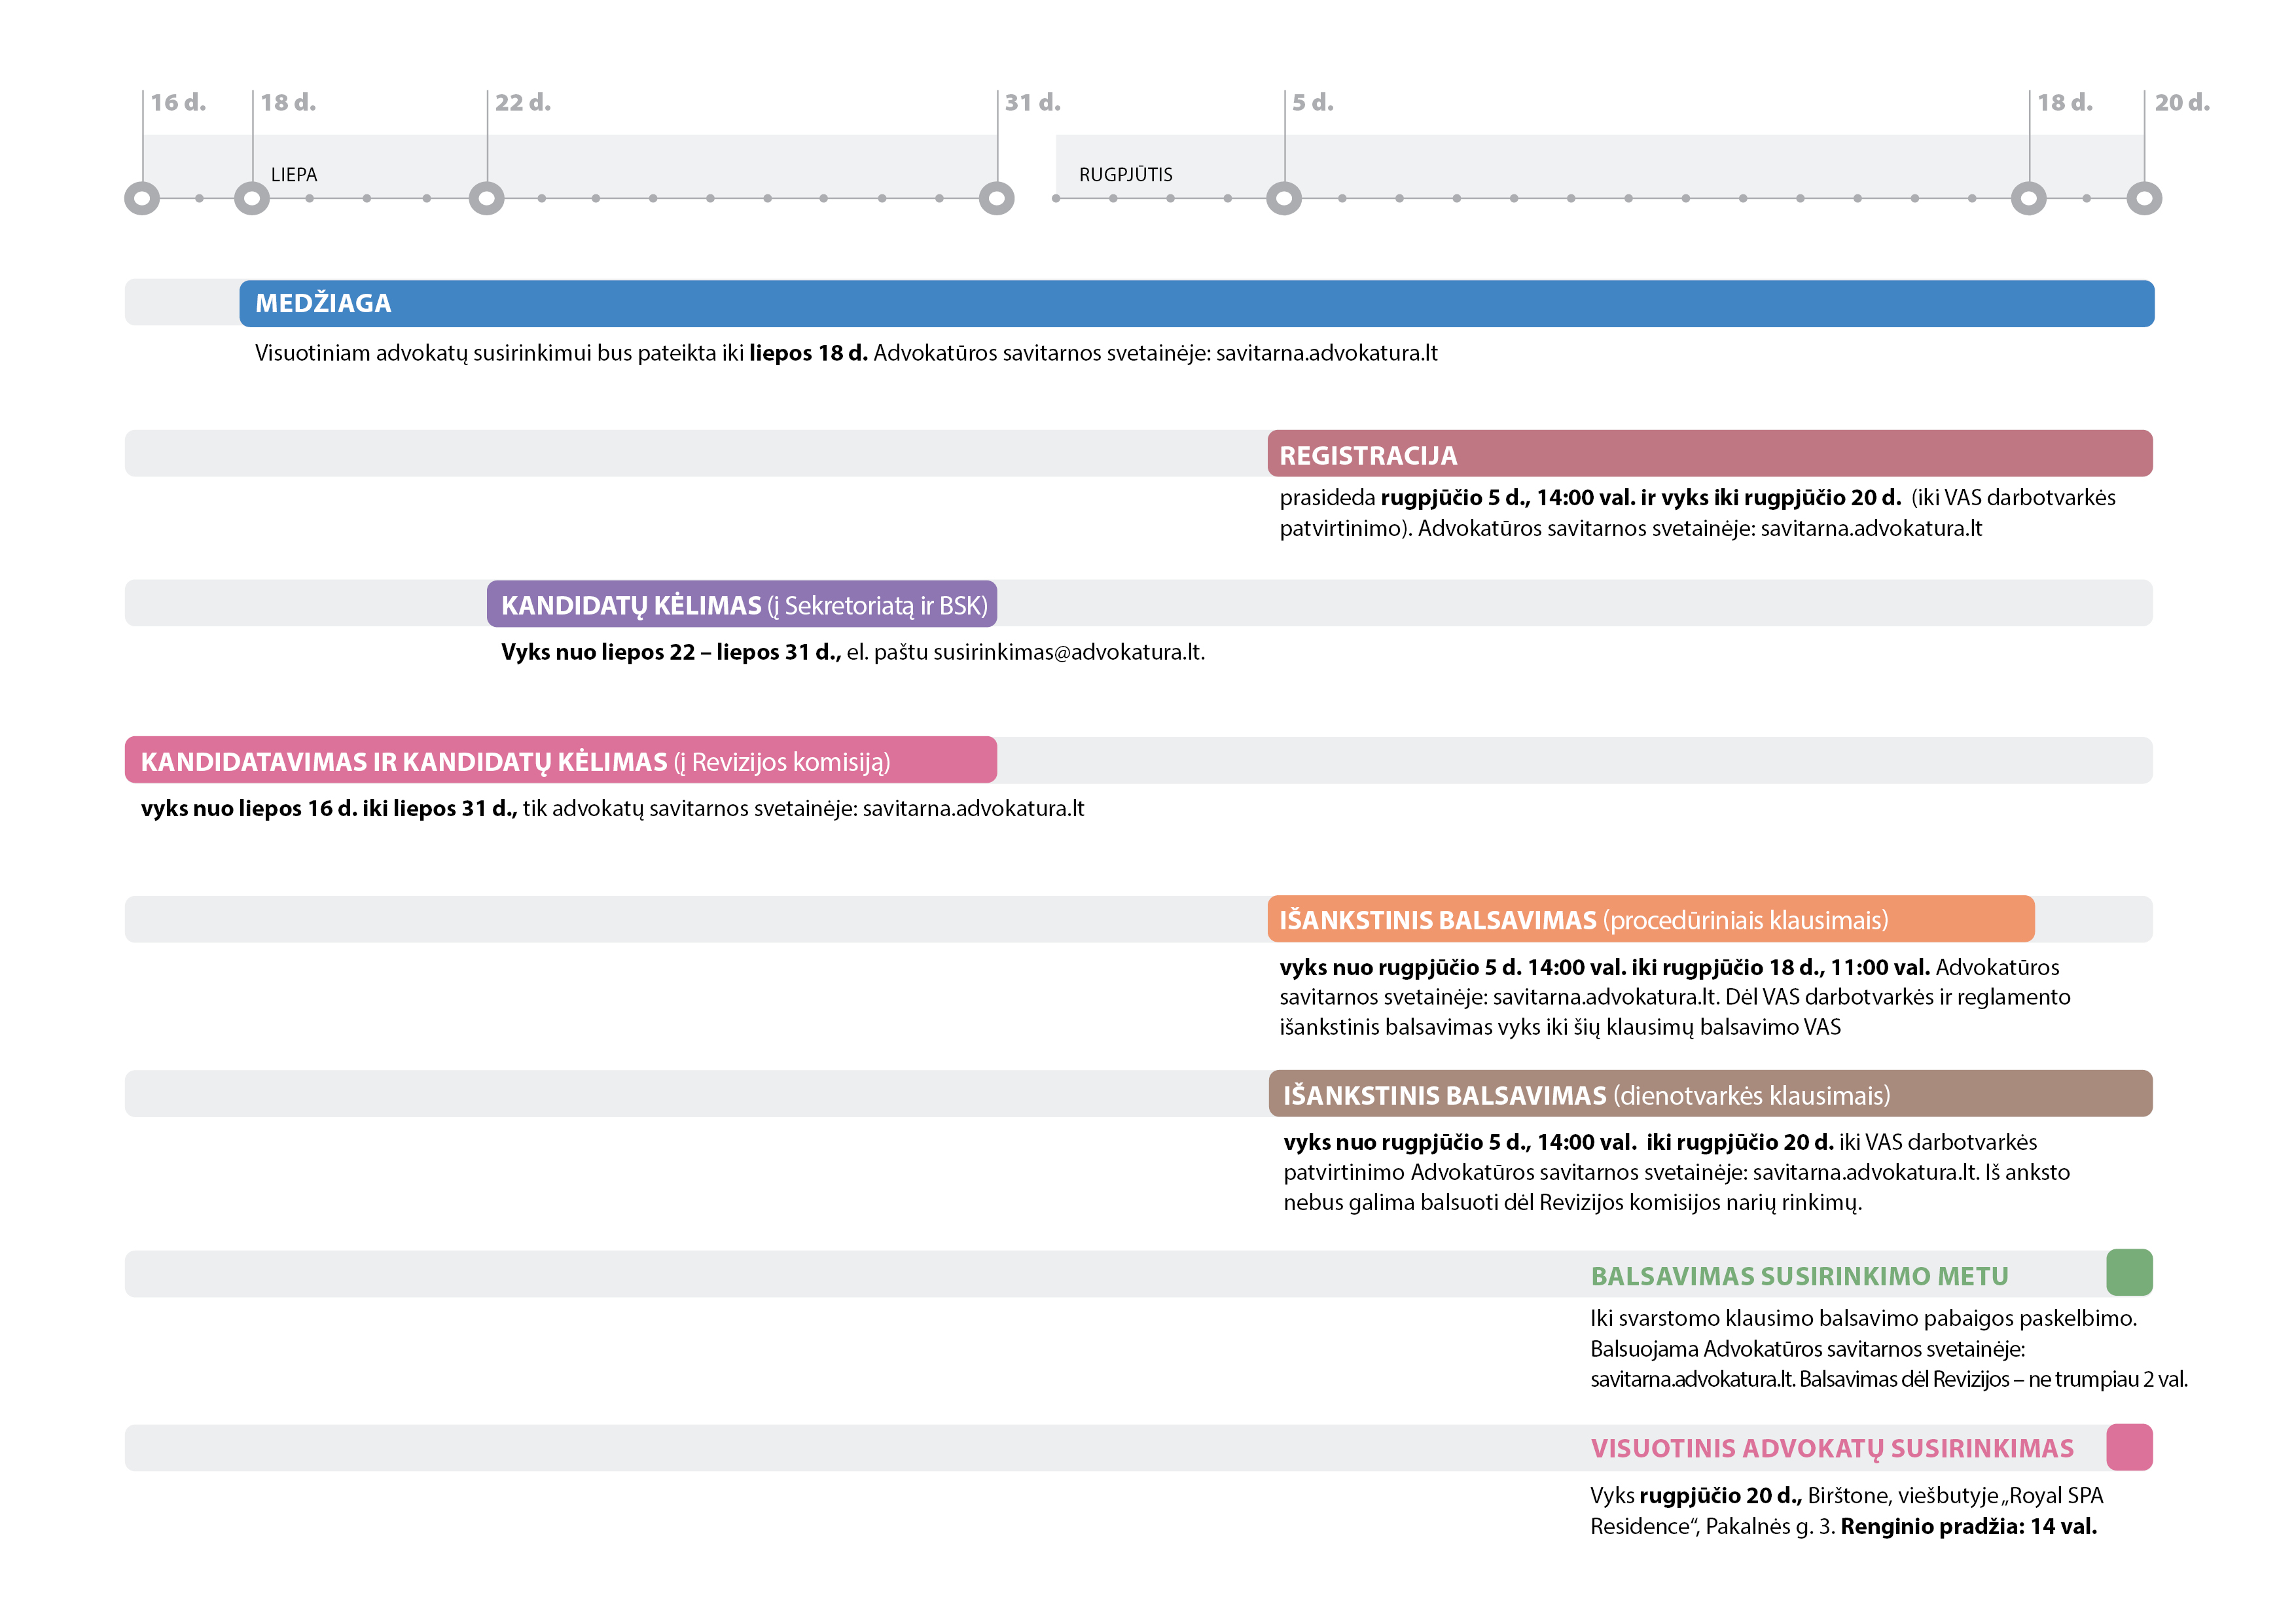Click the 20 d. timeline marker circle

point(2144,198)
